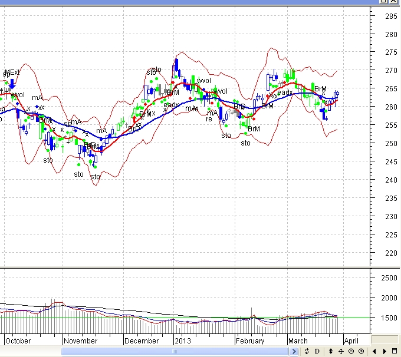Close the chart window
The image size is (401, 357).
[x=395, y=2]
